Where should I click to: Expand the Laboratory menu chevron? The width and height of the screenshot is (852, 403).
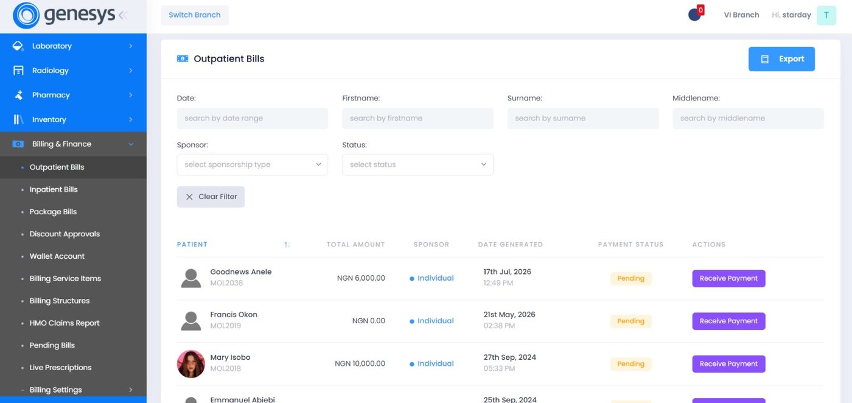point(130,46)
